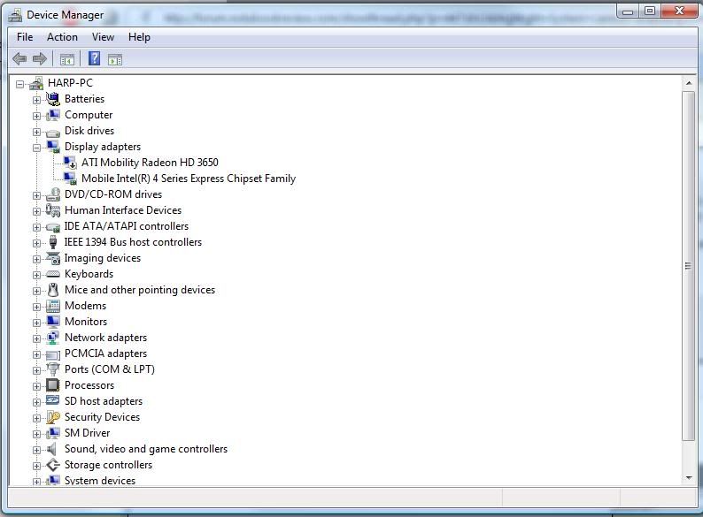Select the Network adapters label
Screen dimensions: 703x517
point(105,338)
